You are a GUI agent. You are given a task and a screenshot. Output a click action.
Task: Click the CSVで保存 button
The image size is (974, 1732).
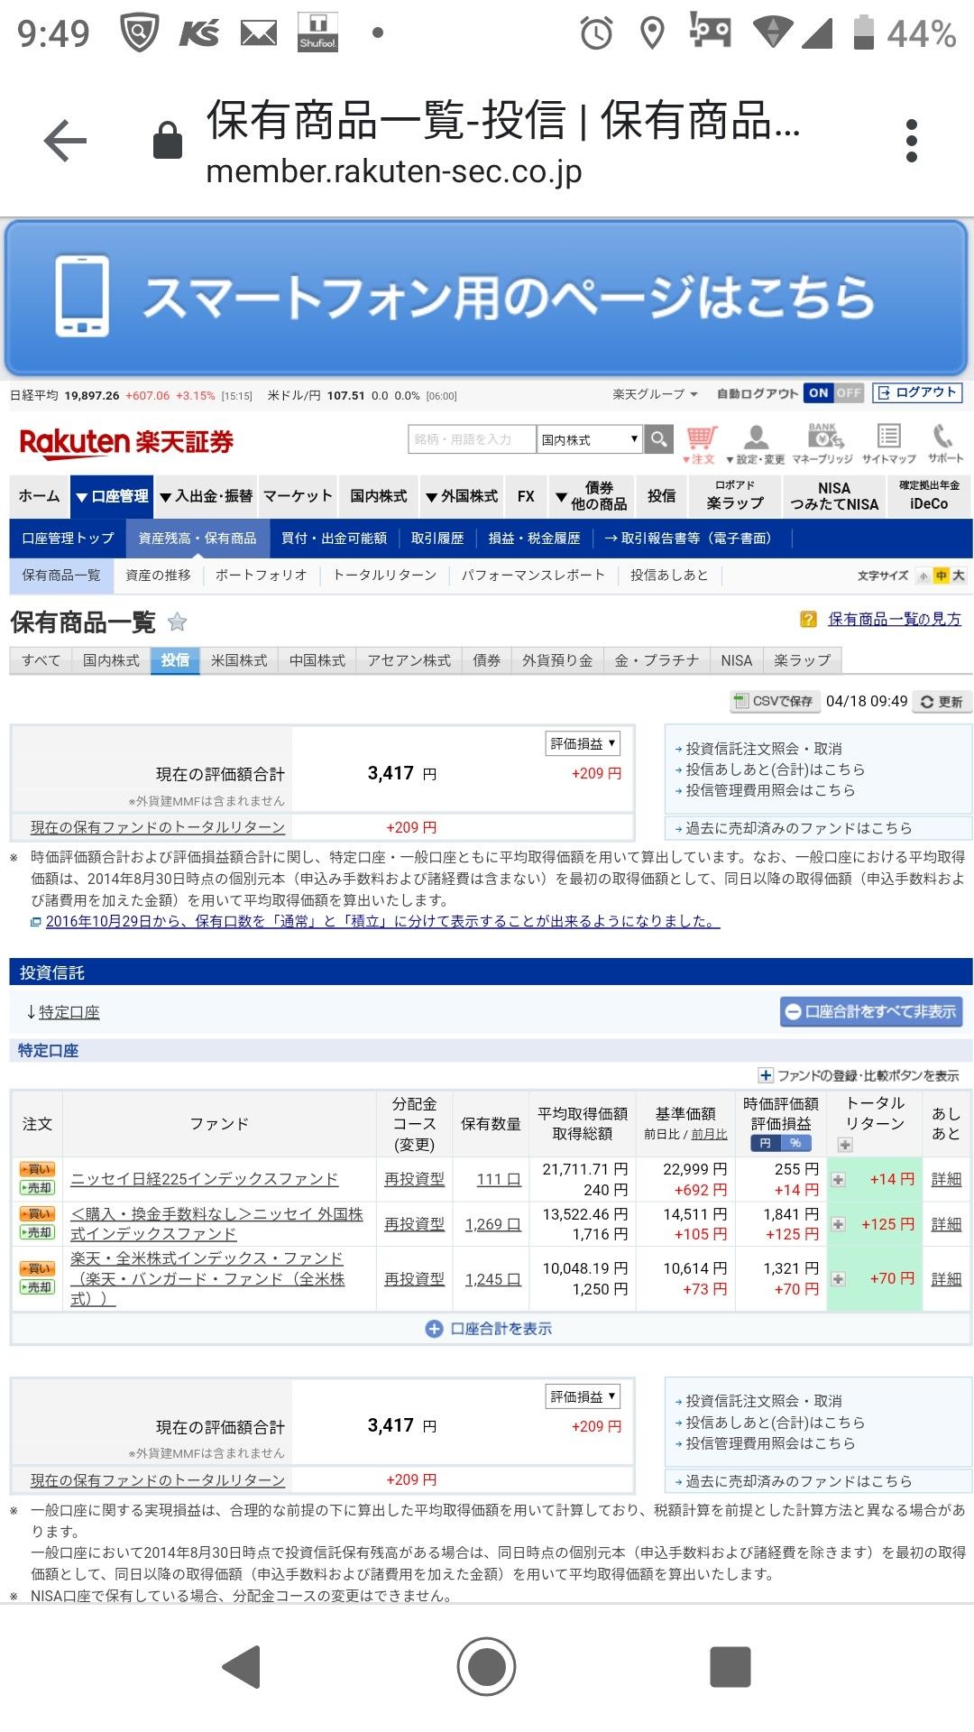[774, 701]
